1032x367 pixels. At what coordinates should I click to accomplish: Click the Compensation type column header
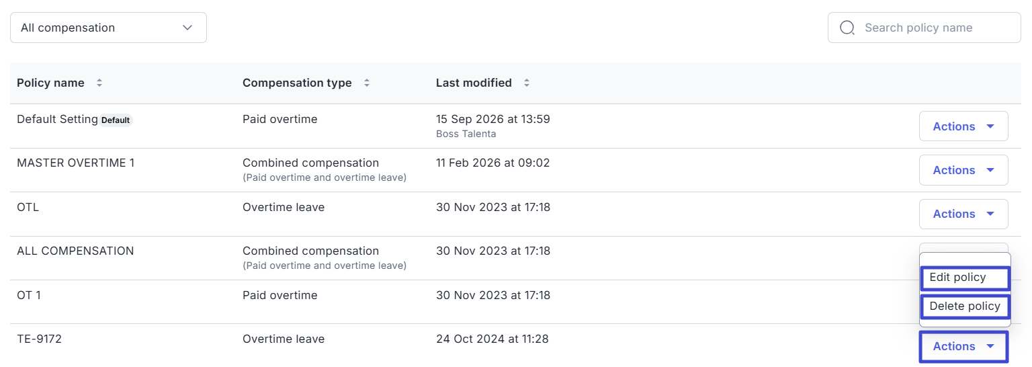tap(297, 83)
